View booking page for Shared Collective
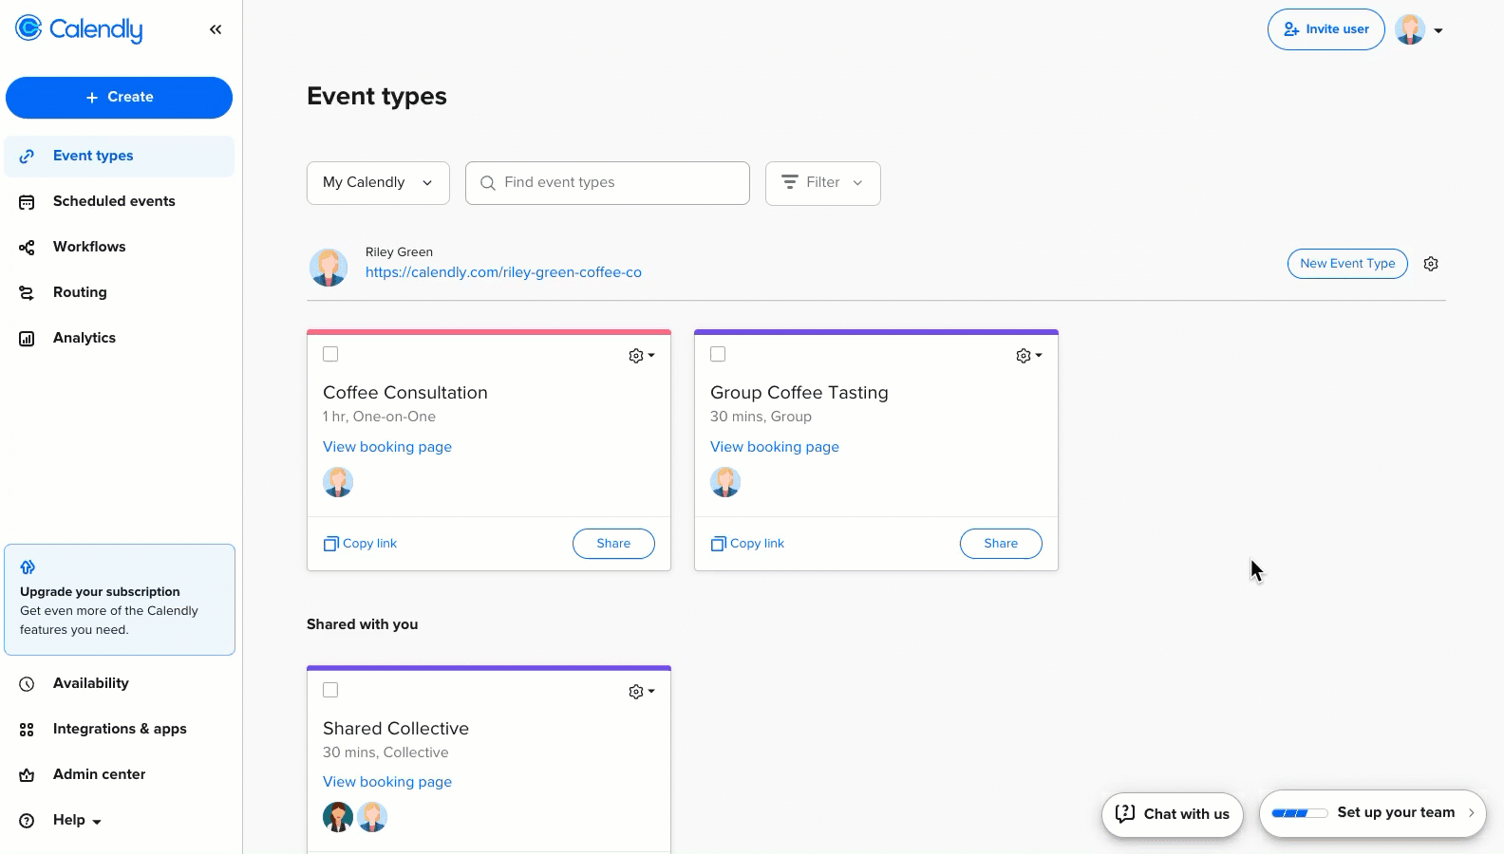 click(387, 782)
